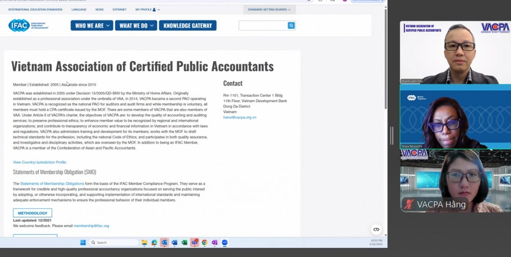Image resolution: width=511 pixels, height=257 pixels.
Task: Open the Statements of Membership Obligations link
Action: point(52,184)
